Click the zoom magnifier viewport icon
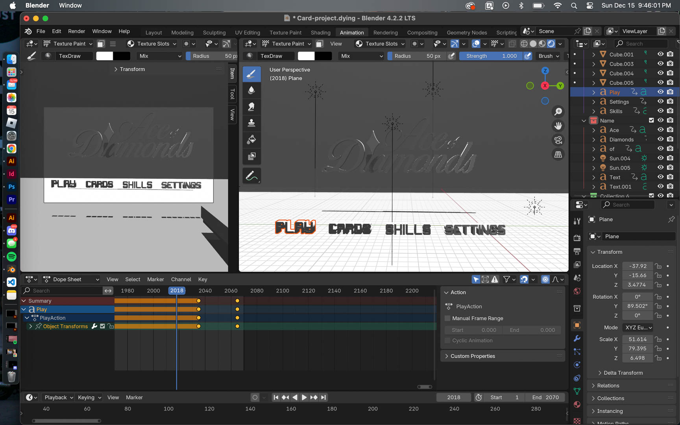Screen dimensions: 680x425 (558, 112)
